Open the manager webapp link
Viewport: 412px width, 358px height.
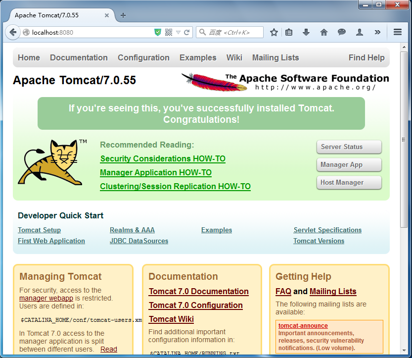coord(46,298)
